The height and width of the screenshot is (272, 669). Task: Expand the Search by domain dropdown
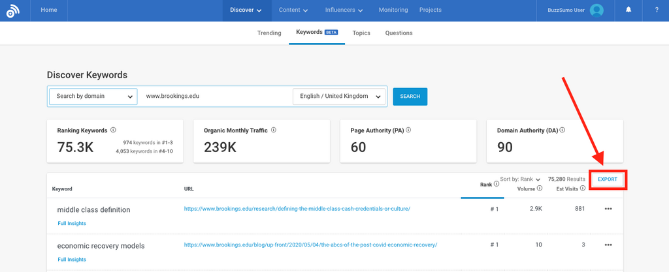pyautogui.click(x=93, y=97)
